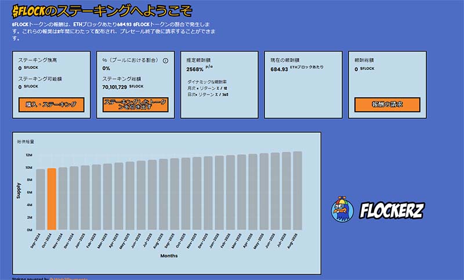Click the 報酬の請求 claim rewards button
The width and height of the screenshot is (464, 280).
[x=387, y=105]
